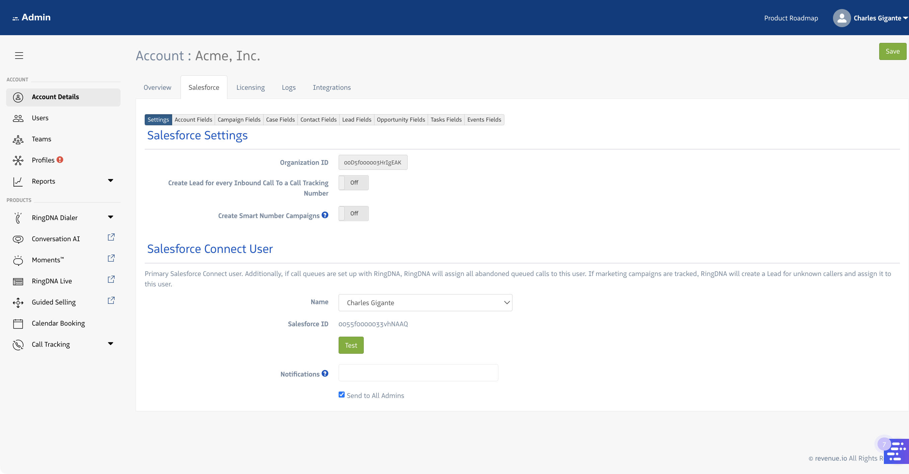Click the chat notification badge showing 7

point(884,444)
